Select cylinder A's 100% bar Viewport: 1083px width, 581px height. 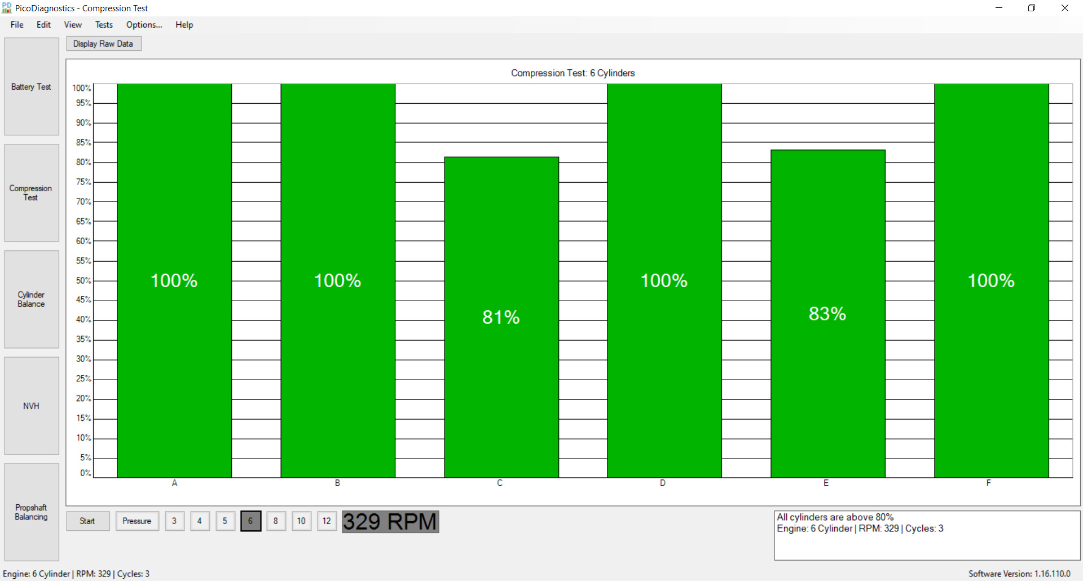tap(174, 281)
